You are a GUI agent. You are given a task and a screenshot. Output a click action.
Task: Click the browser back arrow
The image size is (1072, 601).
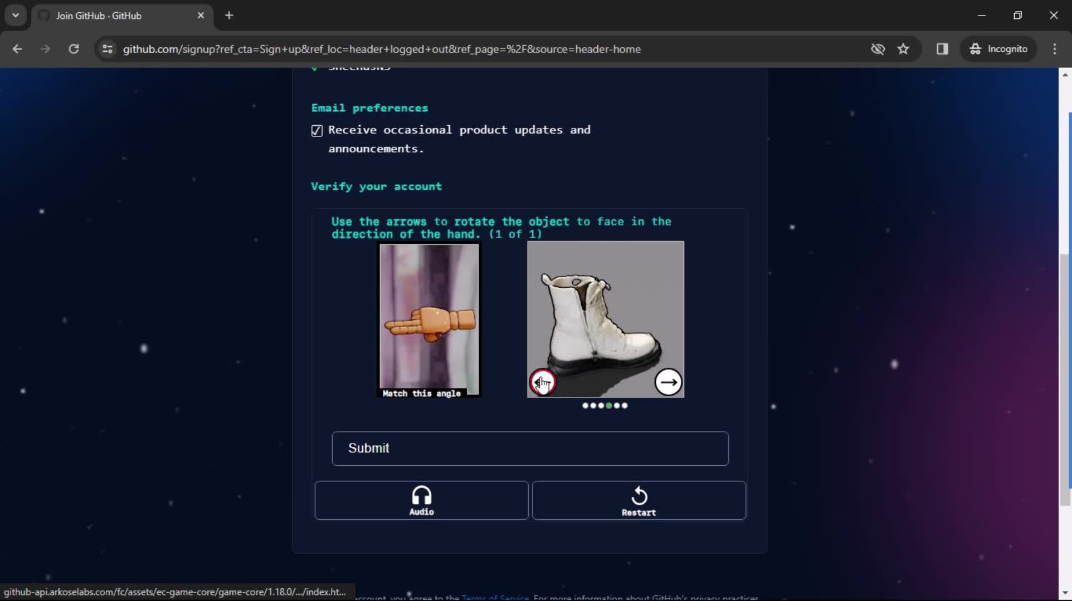tap(17, 49)
